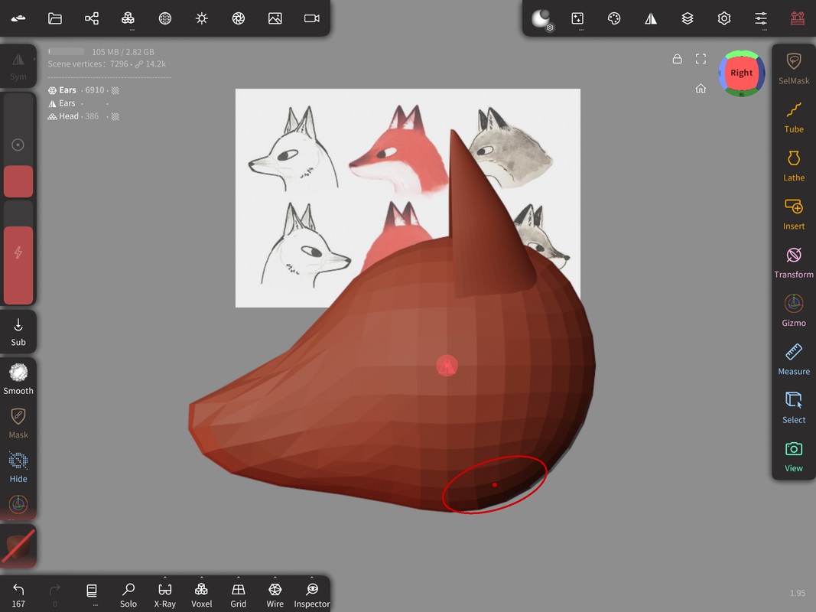Select the Head object in scene list

coord(69,116)
